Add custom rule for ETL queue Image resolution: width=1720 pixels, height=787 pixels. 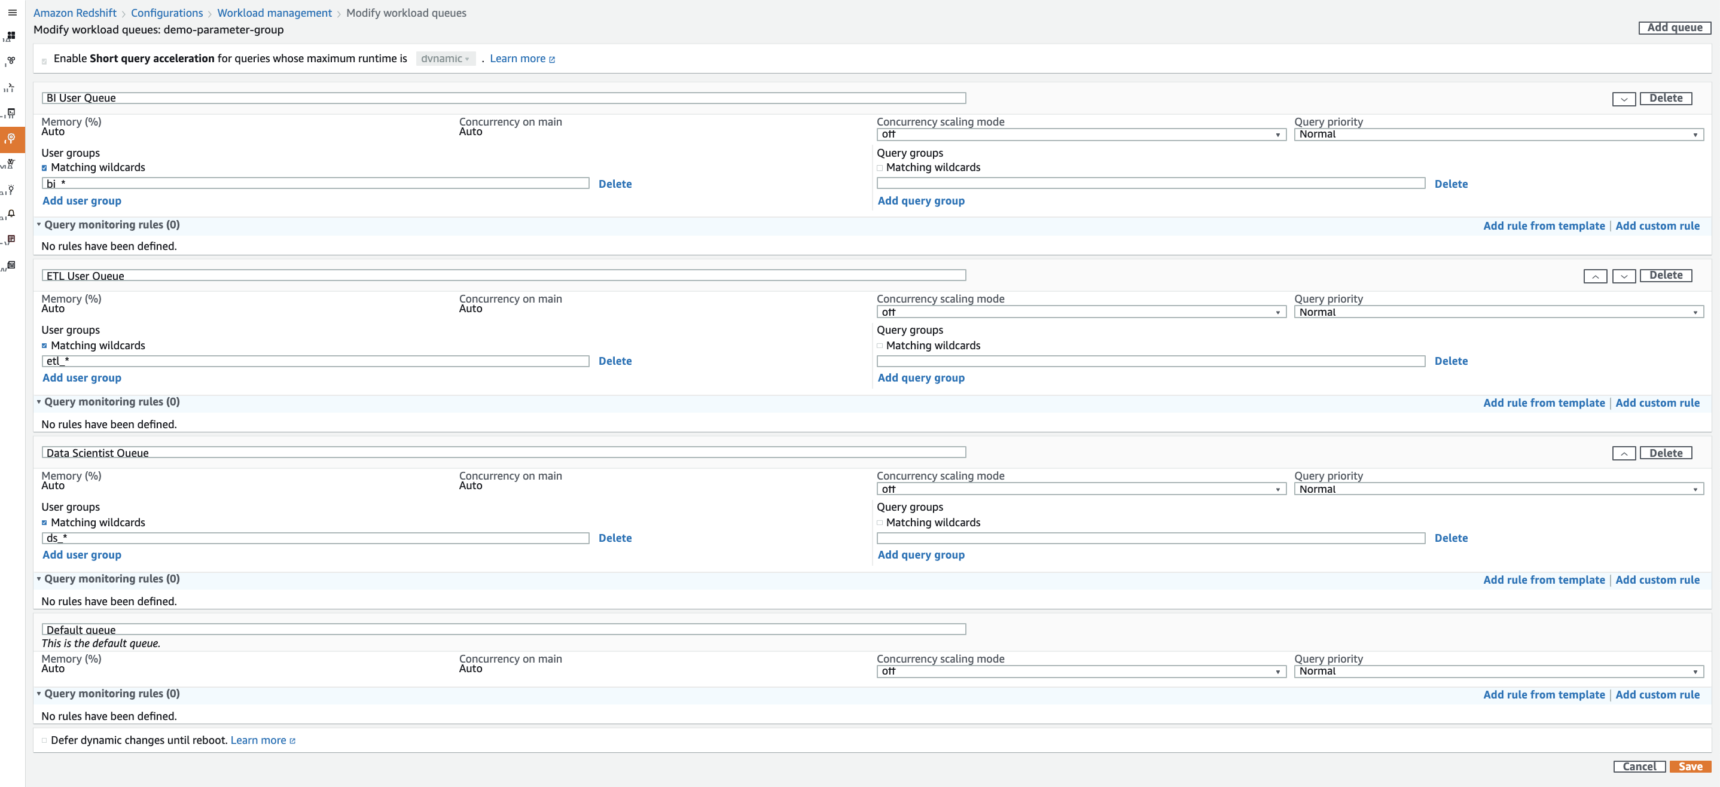[x=1657, y=402]
